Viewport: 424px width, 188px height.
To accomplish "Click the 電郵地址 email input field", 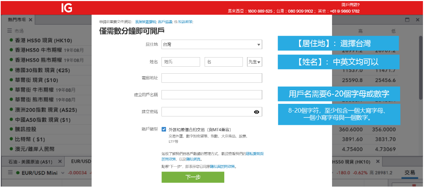I will coord(212,78).
